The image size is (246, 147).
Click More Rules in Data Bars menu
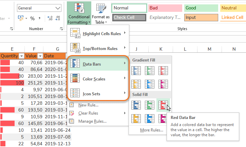[151, 130]
